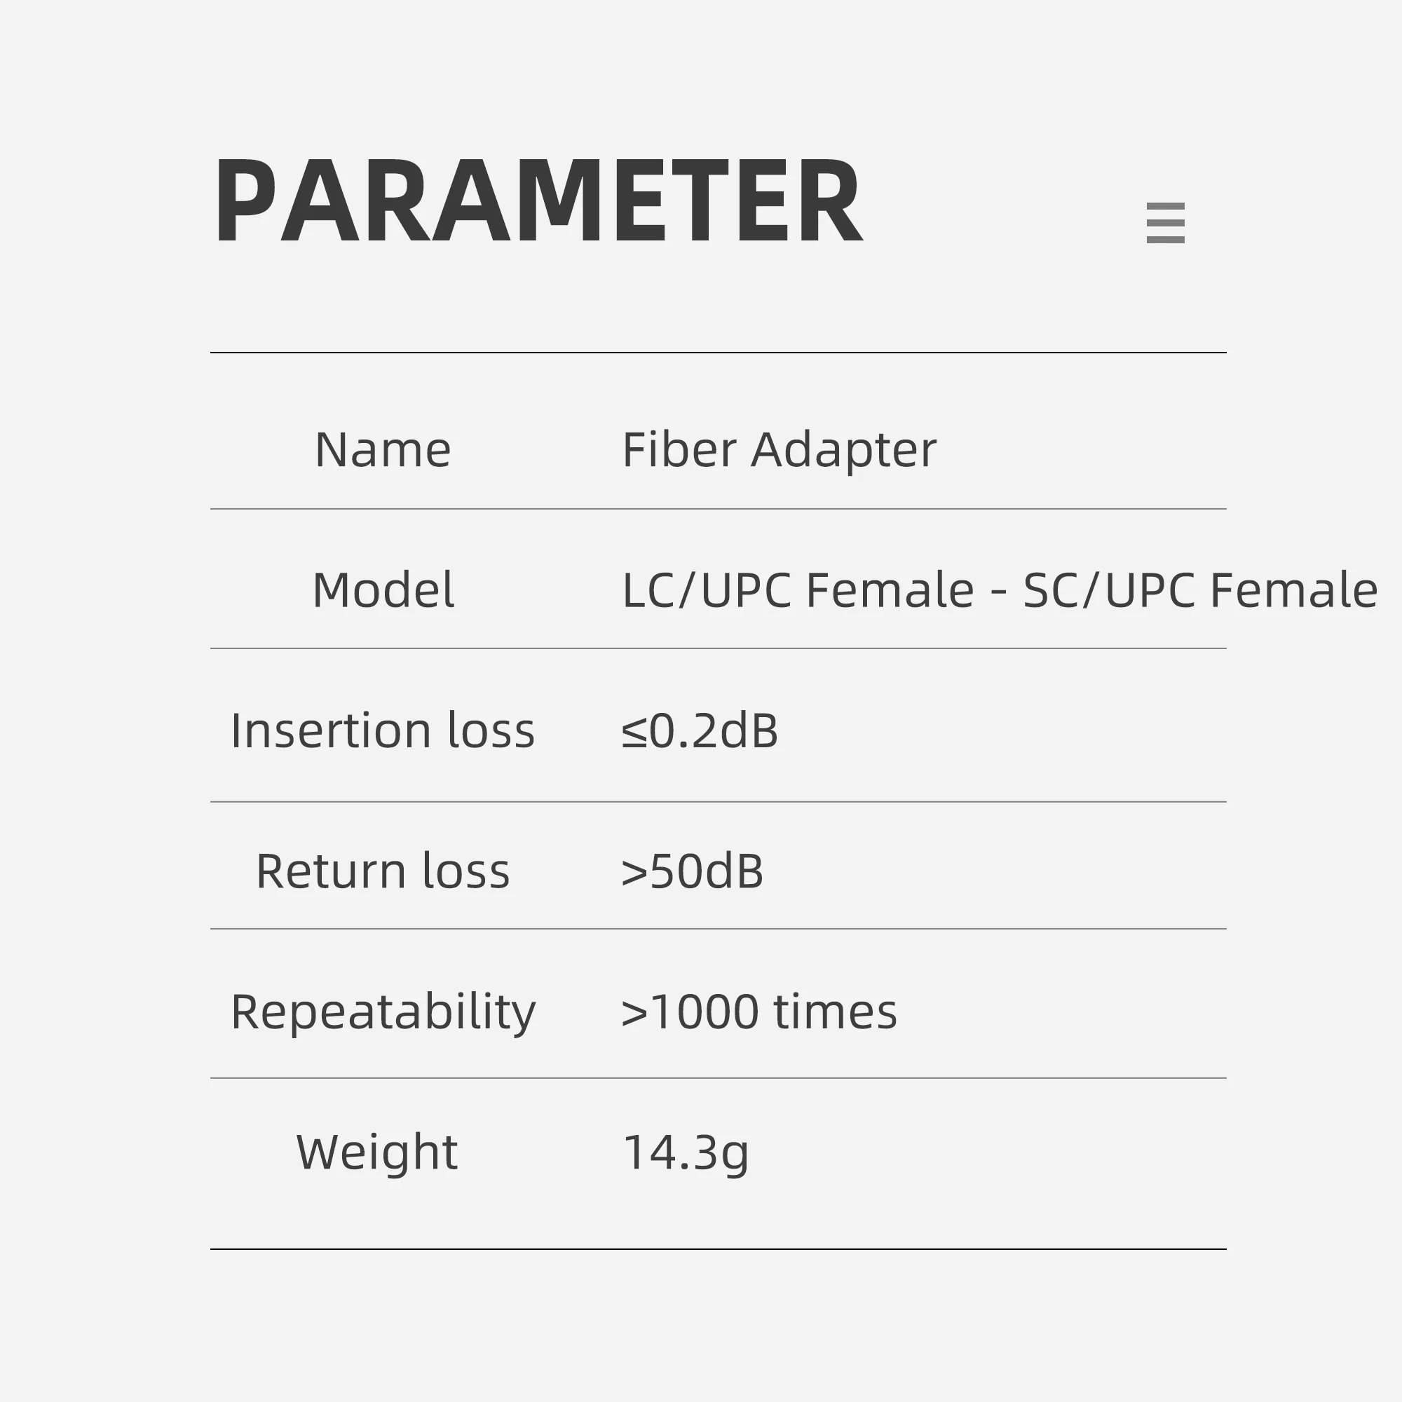Select the Return loss label

pyautogui.click(x=383, y=871)
